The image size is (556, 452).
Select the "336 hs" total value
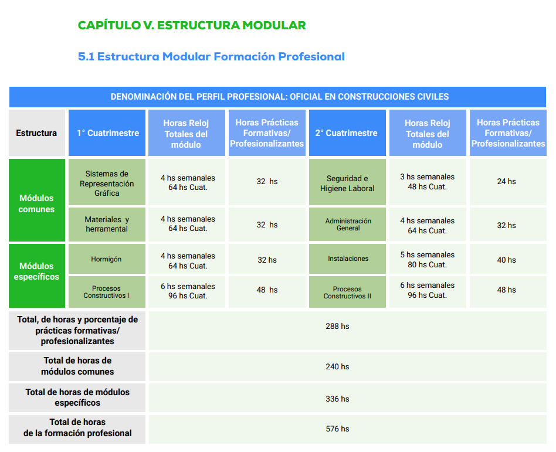337,399
